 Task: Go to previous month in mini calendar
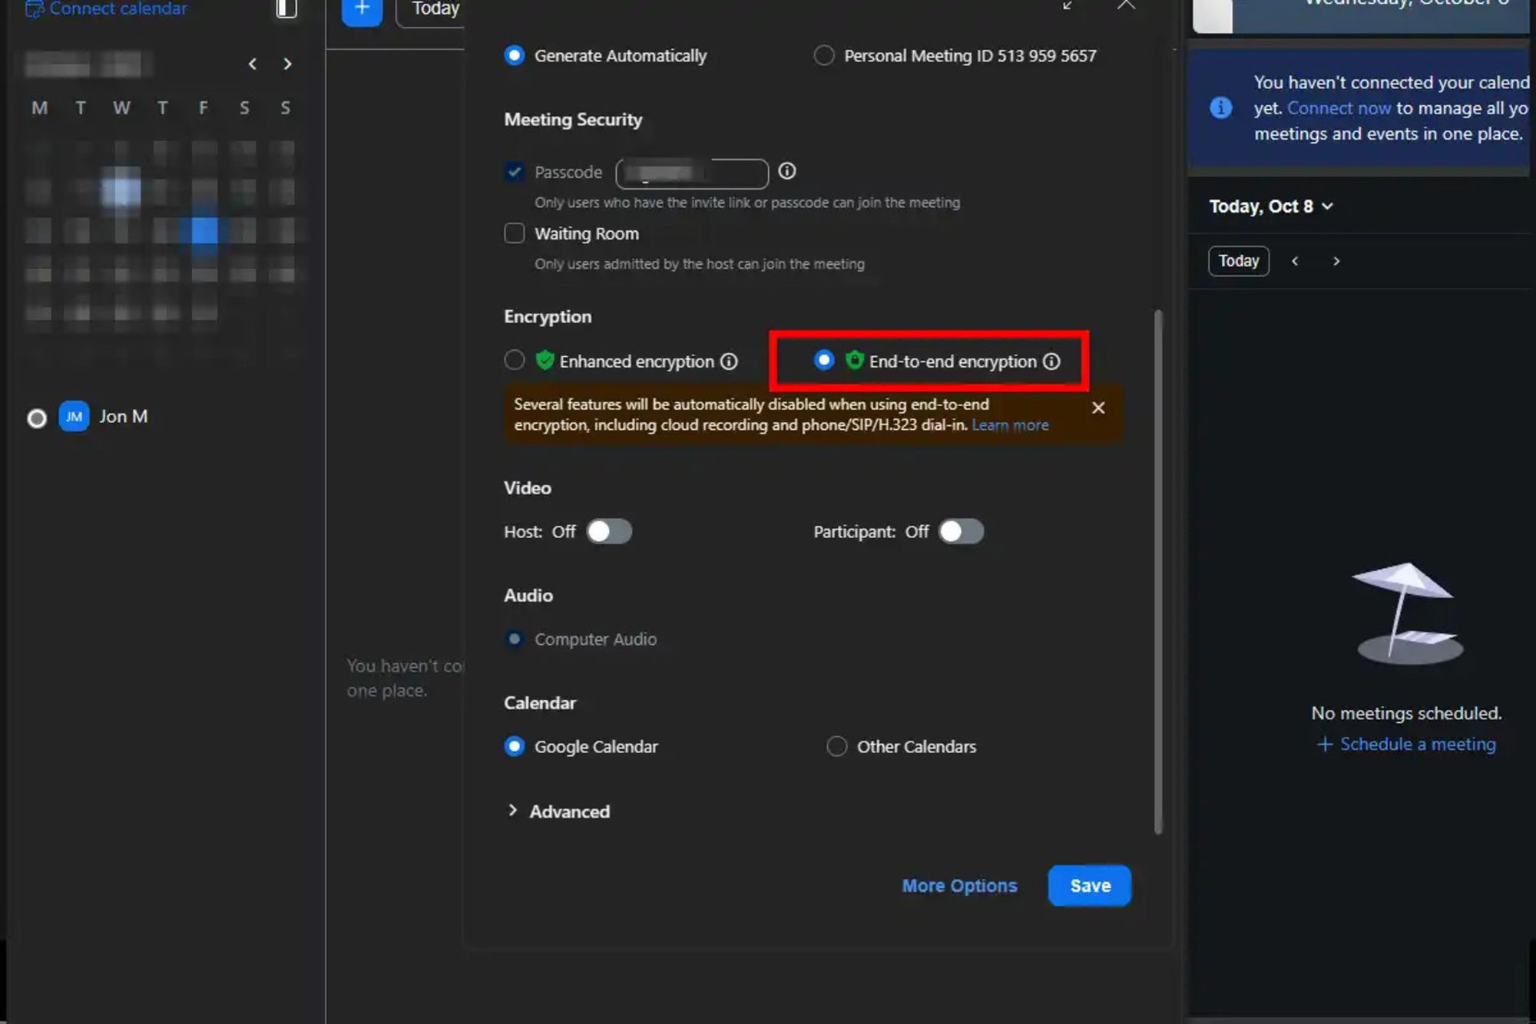pyautogui.click(x=253, y=64)
